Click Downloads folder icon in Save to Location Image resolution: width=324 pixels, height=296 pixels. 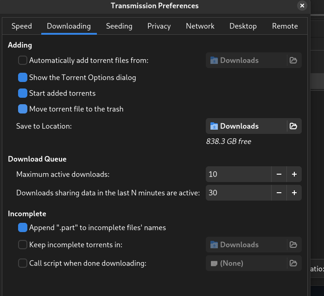click(214, 126)
